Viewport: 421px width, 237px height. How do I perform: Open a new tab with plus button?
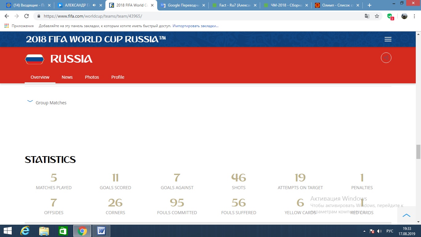(x=370, y=5)
